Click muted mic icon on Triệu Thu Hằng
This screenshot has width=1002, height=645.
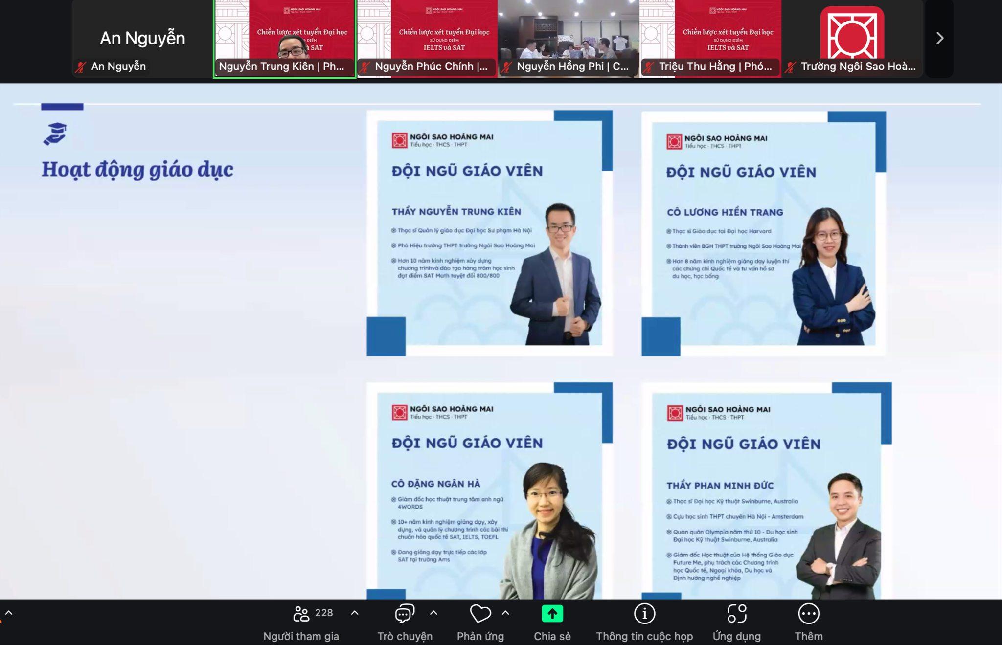point(649,67)
